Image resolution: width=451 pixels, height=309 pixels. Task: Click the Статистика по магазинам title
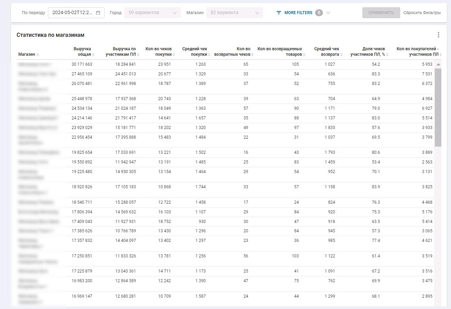pyautogui.click(x=50, y=35)
